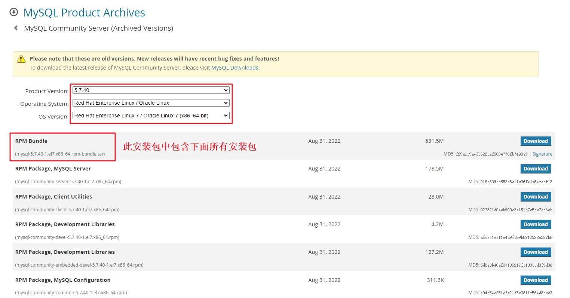Viewport: 570px width, 298px height.
Task: Click filename mysql-community-common-5.7.40-1.el7.x86_64.rpm
Action: click(71, 293)
